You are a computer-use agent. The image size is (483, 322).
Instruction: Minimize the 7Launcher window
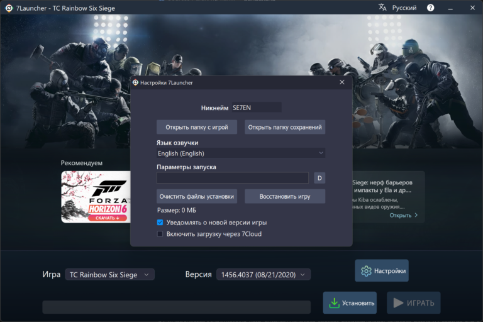pyautogui.click(x=450, y=8)
